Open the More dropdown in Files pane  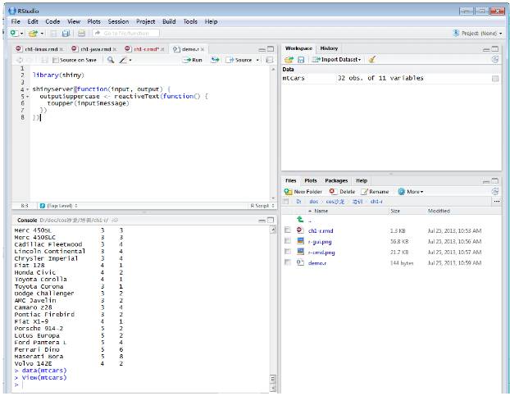411,192
